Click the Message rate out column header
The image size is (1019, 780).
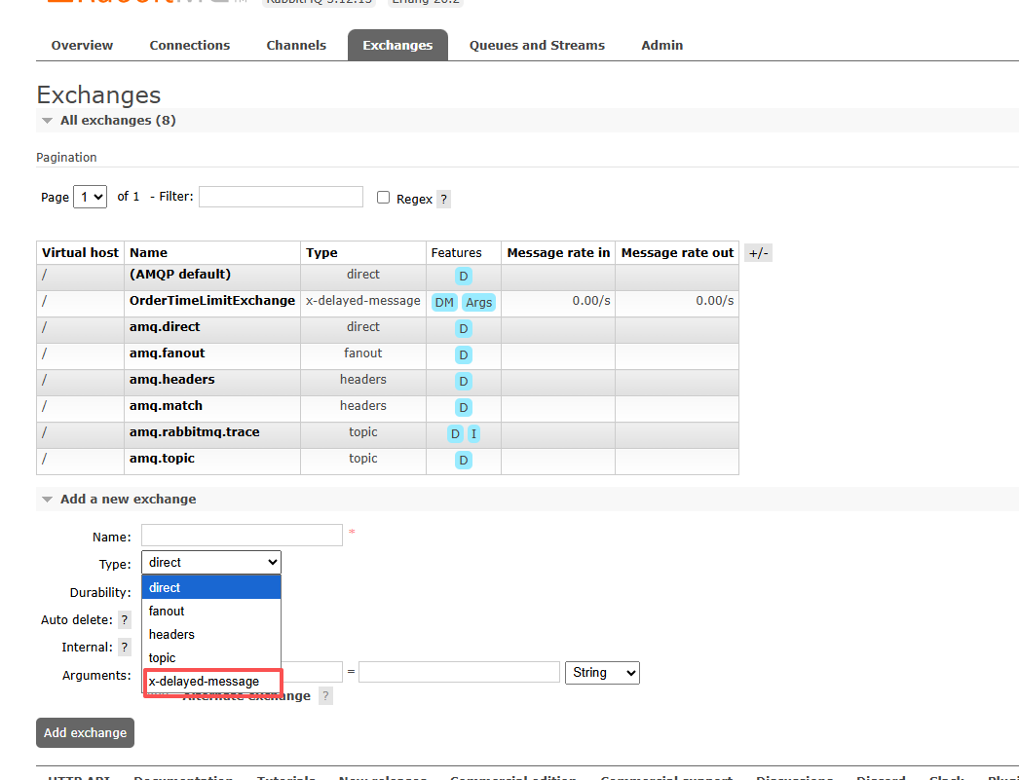pos(677,252)
